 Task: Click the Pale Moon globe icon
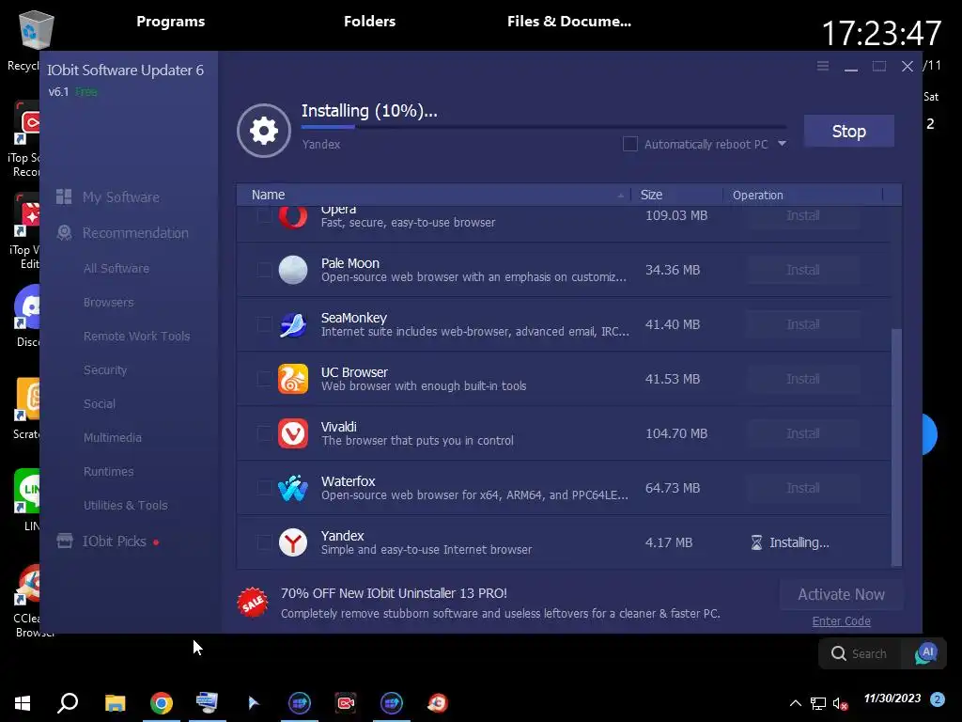(293, 270)
